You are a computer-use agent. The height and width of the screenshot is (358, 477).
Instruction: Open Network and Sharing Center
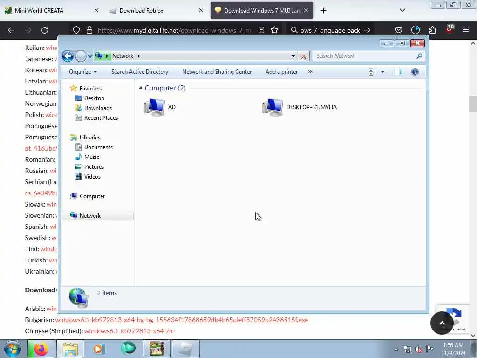(x=217, y=72)
